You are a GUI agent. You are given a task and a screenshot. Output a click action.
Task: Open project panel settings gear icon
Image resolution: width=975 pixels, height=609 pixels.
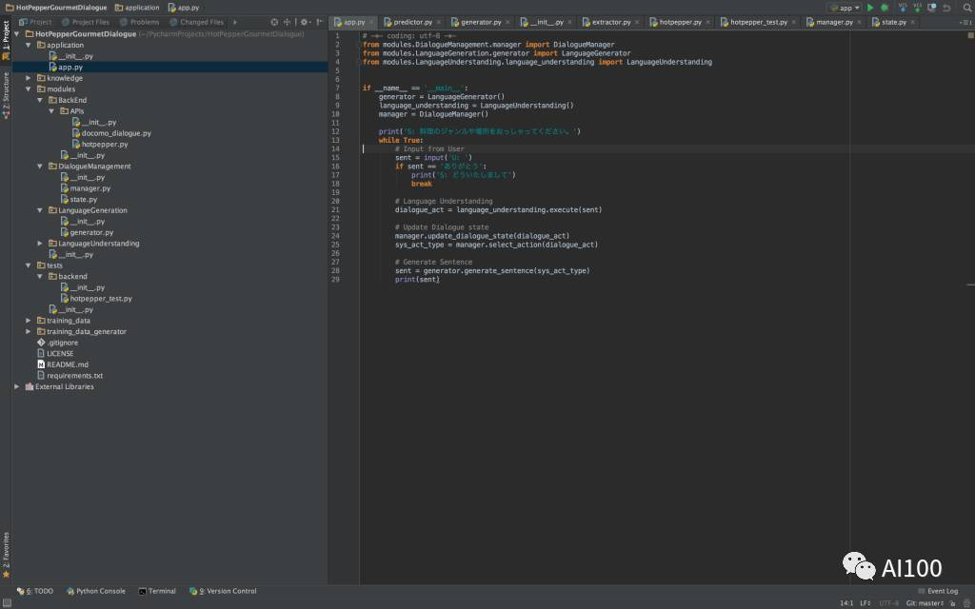pyautogui.click(x=304, y=22)
